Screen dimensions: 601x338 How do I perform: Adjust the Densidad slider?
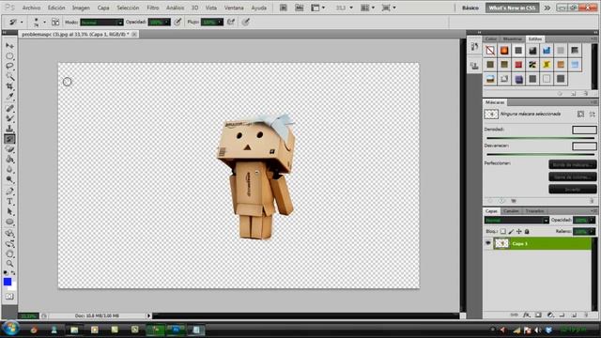pos(541,138)
